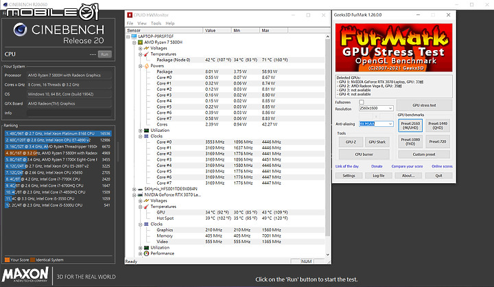Screen dimensions: 494x287
Task: Click the GPU Voltages lightning icon
Action: point(147,200)
